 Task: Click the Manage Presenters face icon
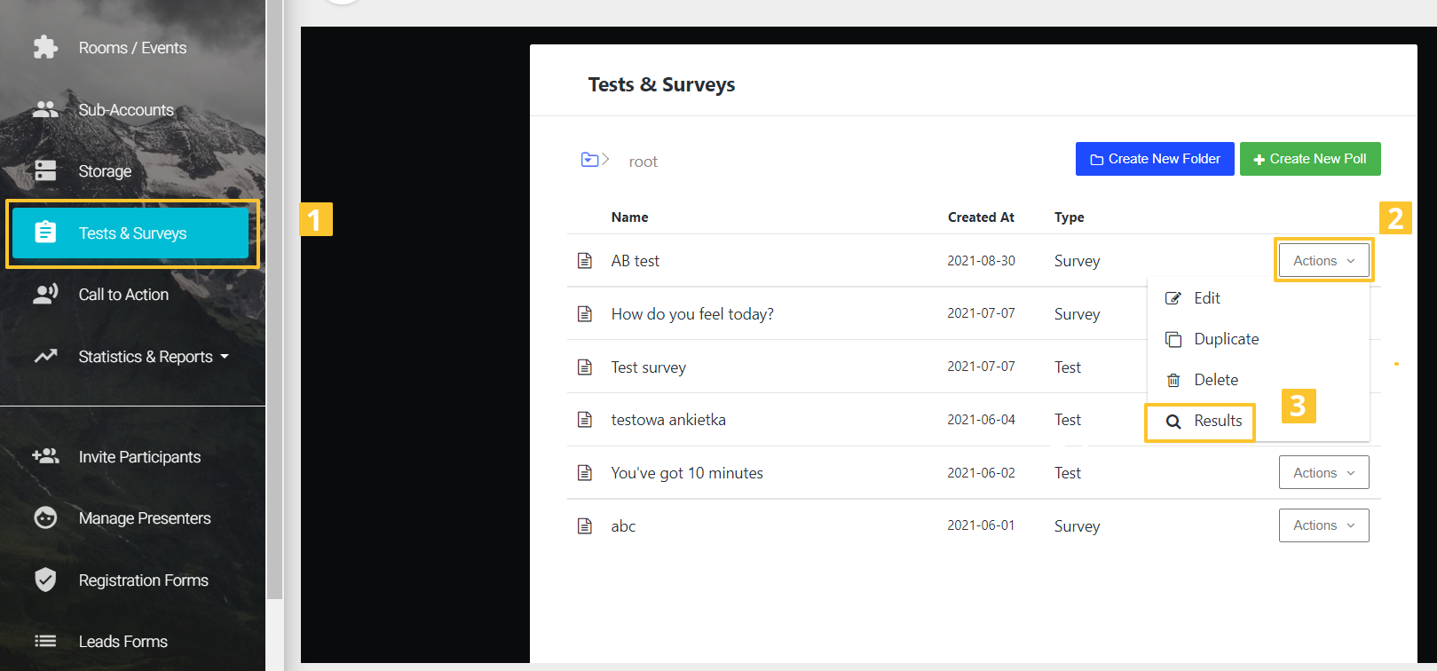point(45,517)
